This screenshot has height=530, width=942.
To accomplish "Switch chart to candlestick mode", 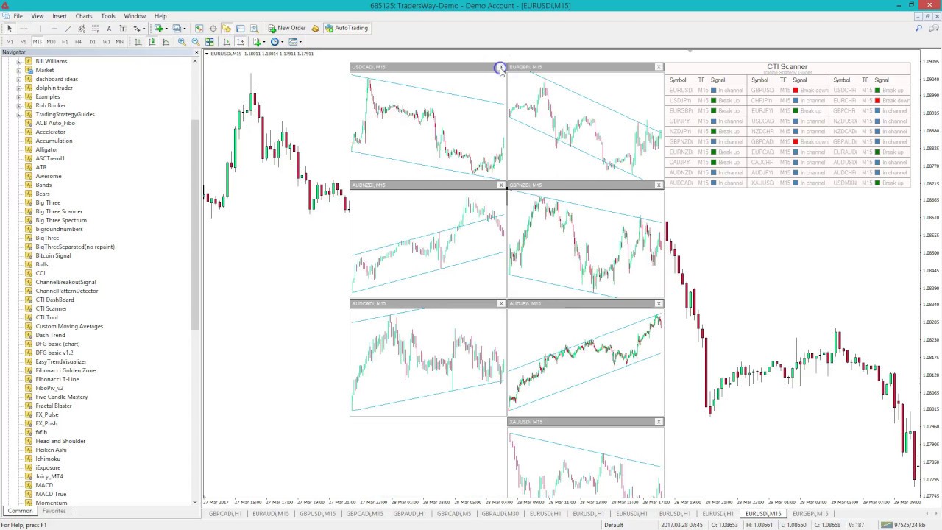I will coord(152,42).
